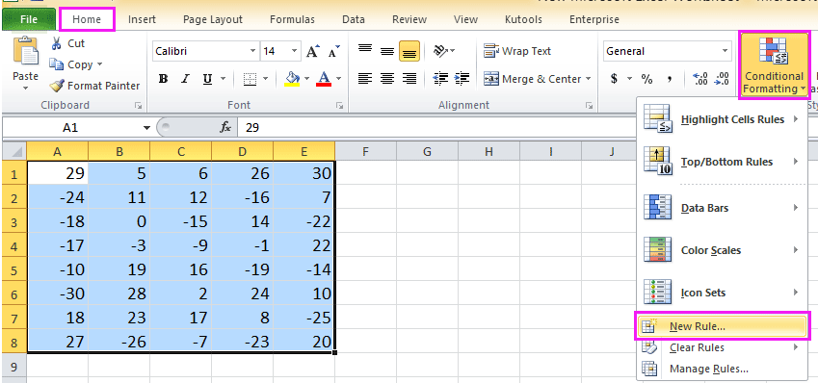This screenshot has width=818, height=383.
Task: Click the Paste clipboard icon
Action: [25, 51]
